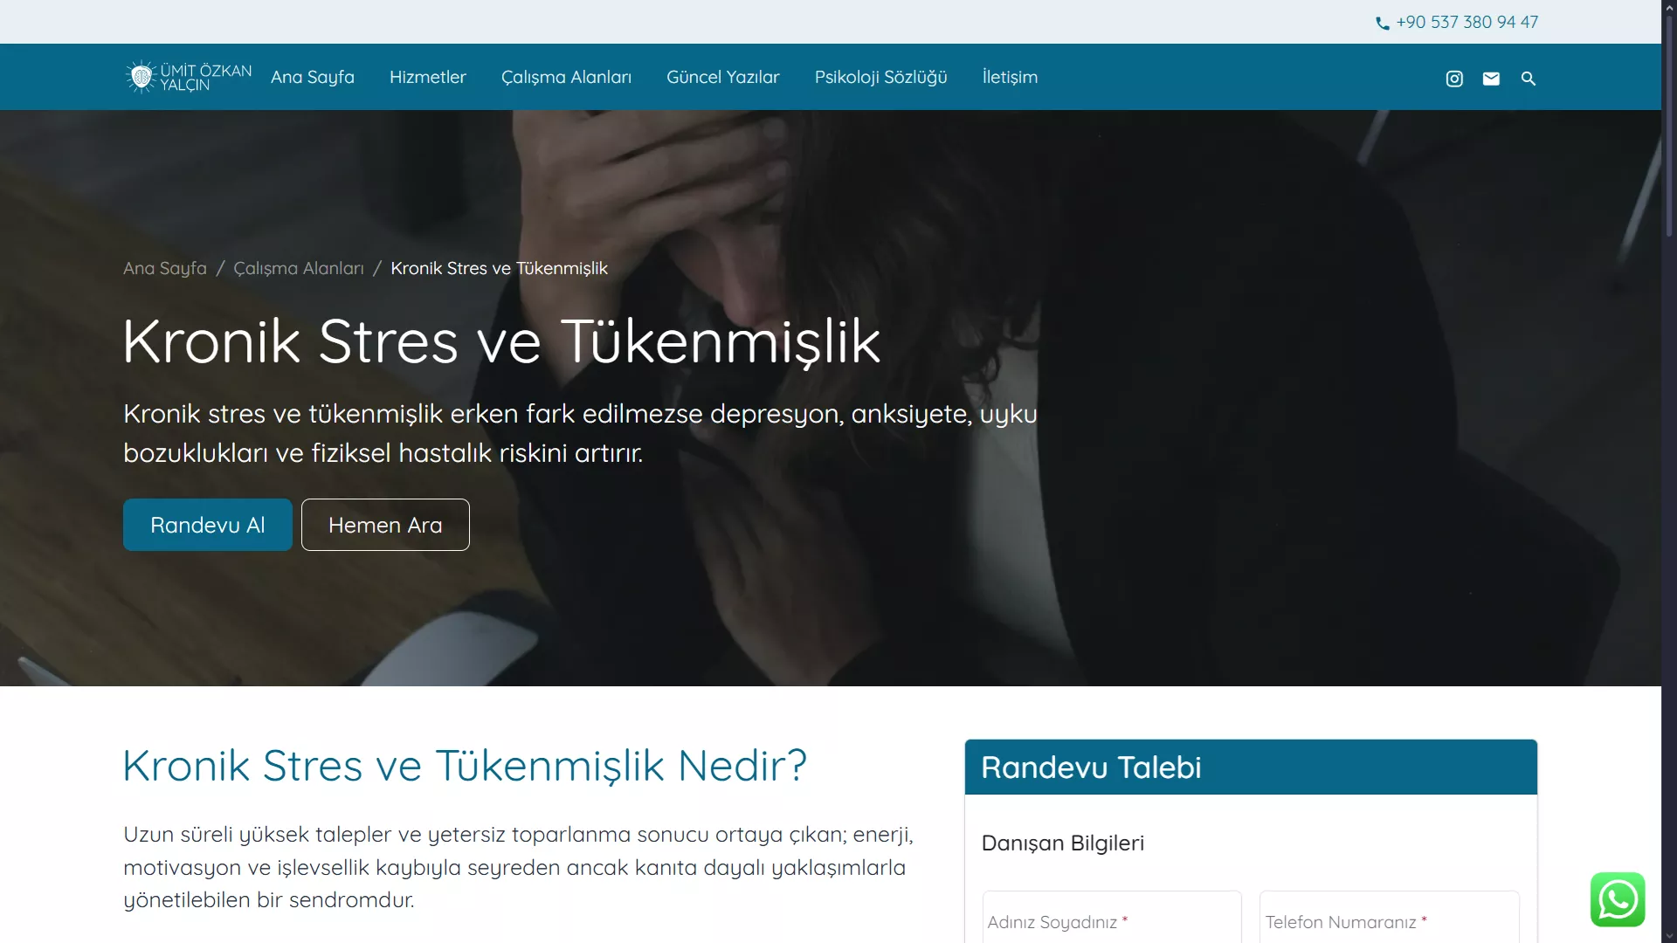
Task: Select Ana Sayfa in navigation bar
Action: coord(313,77)
